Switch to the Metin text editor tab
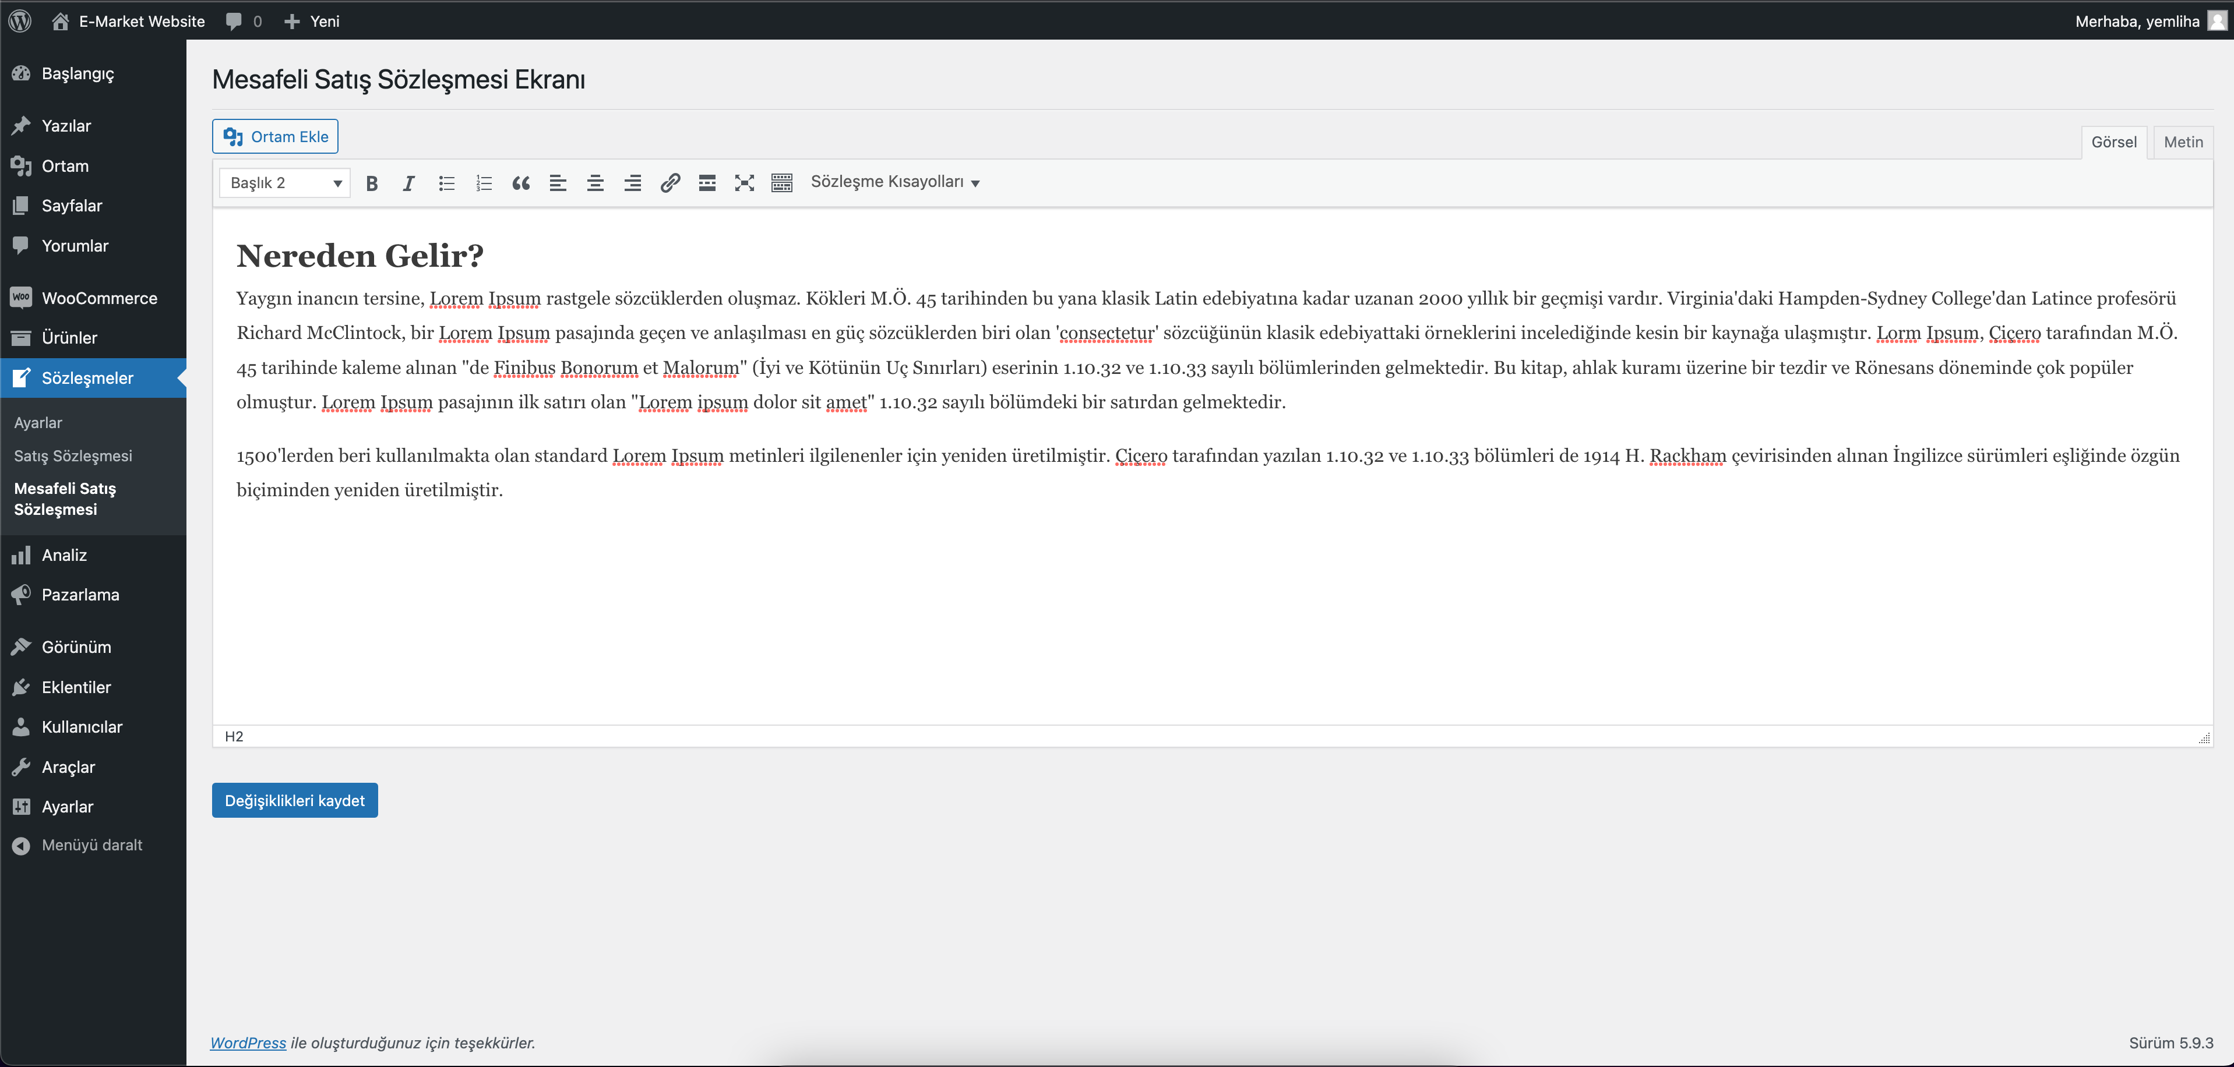 pos(2183,142)
